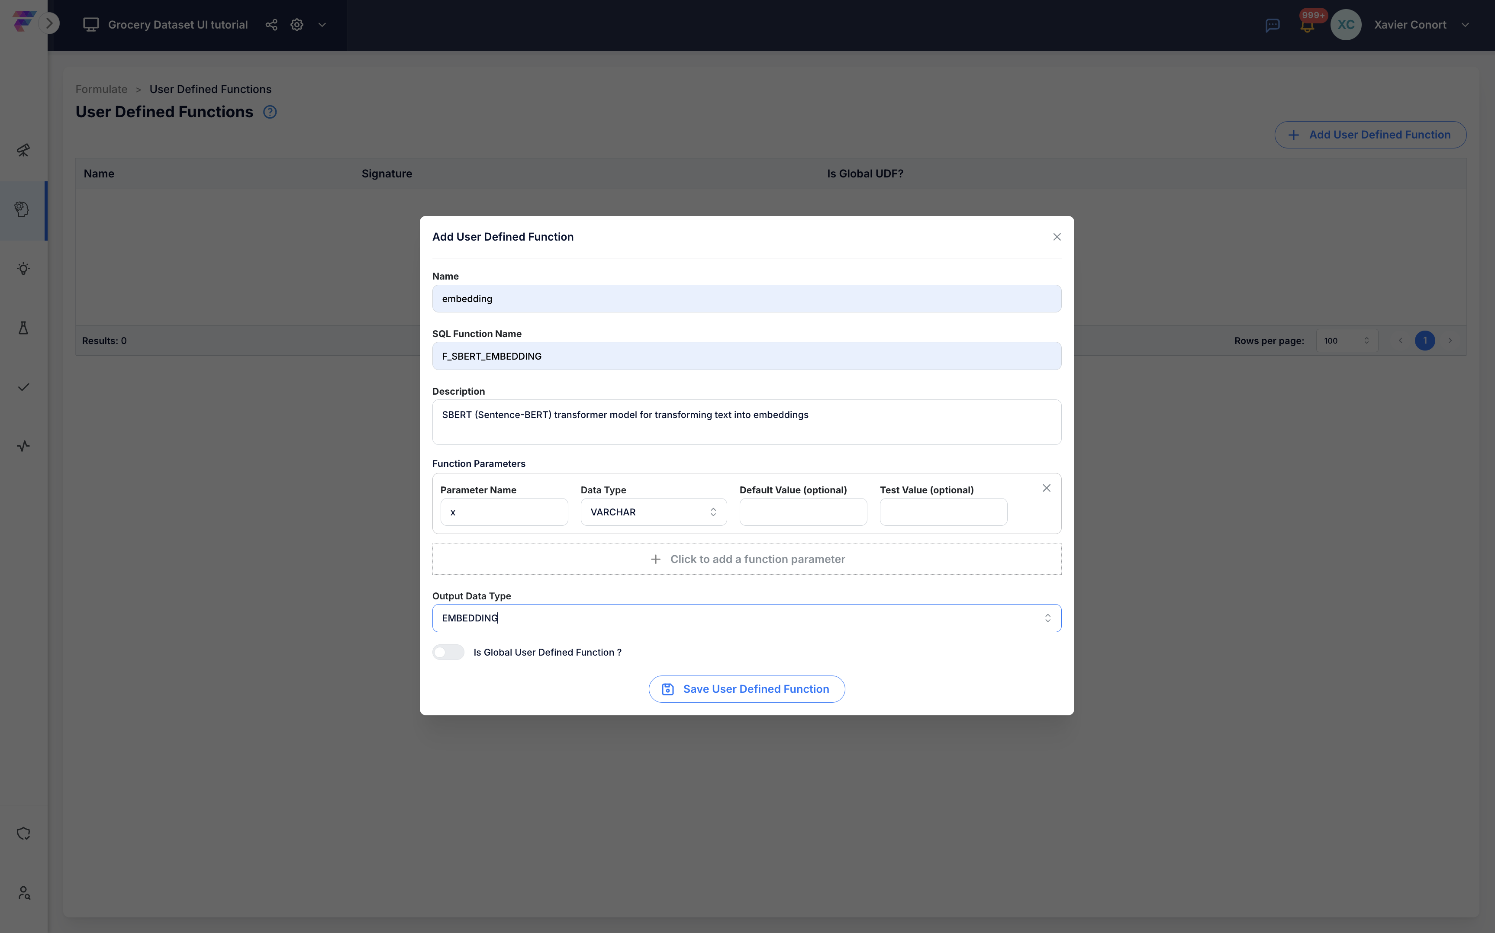
Task: Open the telescope Explore sidebar icon
Action: (x=23, y=150)
